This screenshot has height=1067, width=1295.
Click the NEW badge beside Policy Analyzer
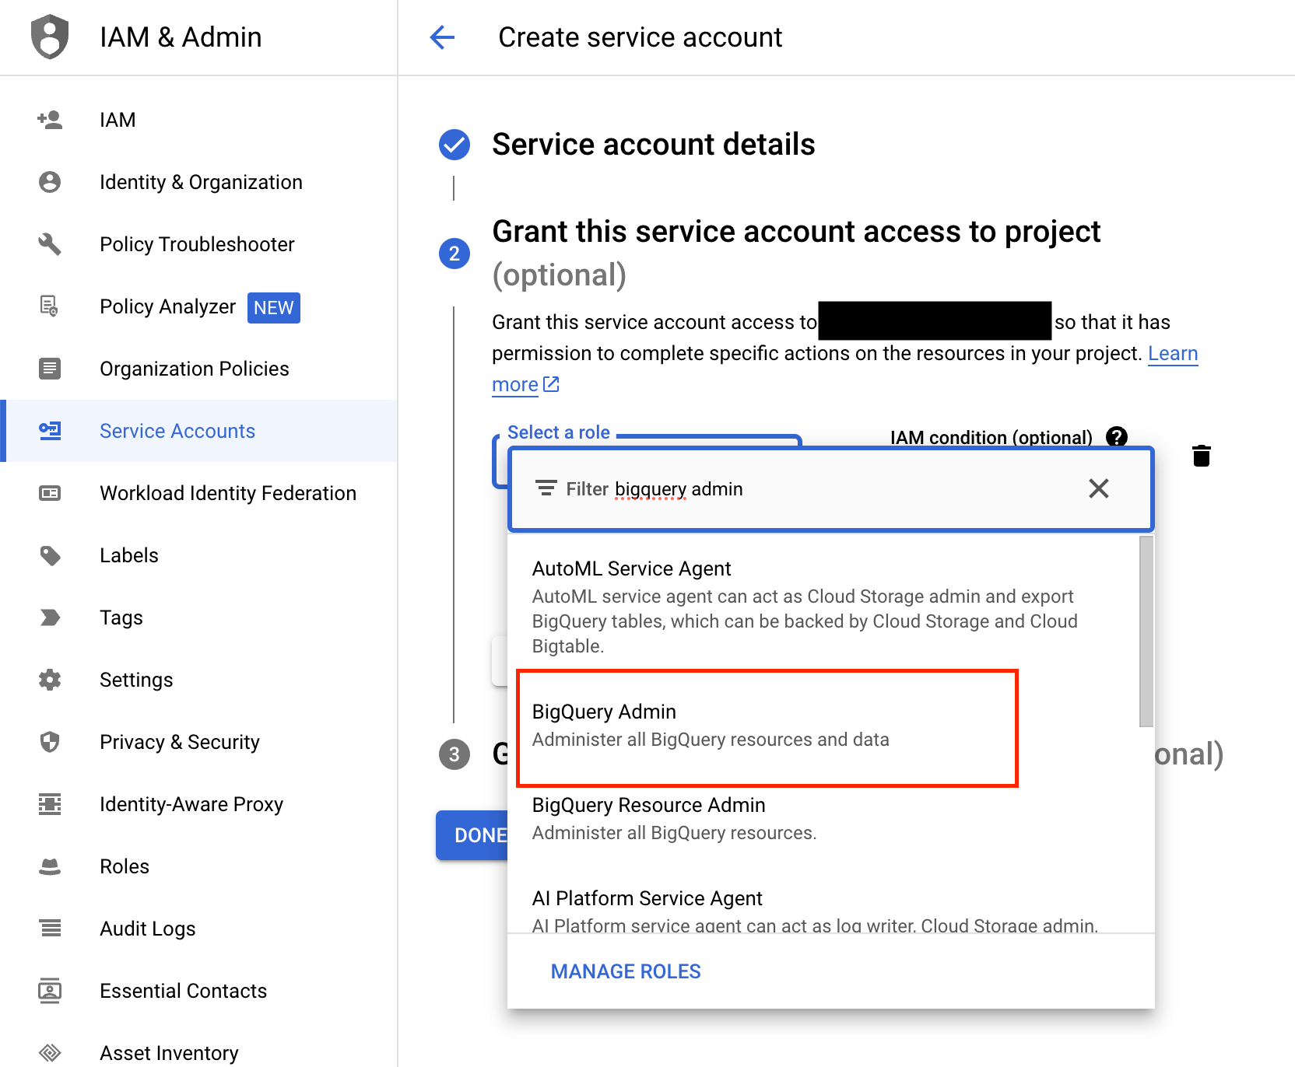tap(274, 307)
